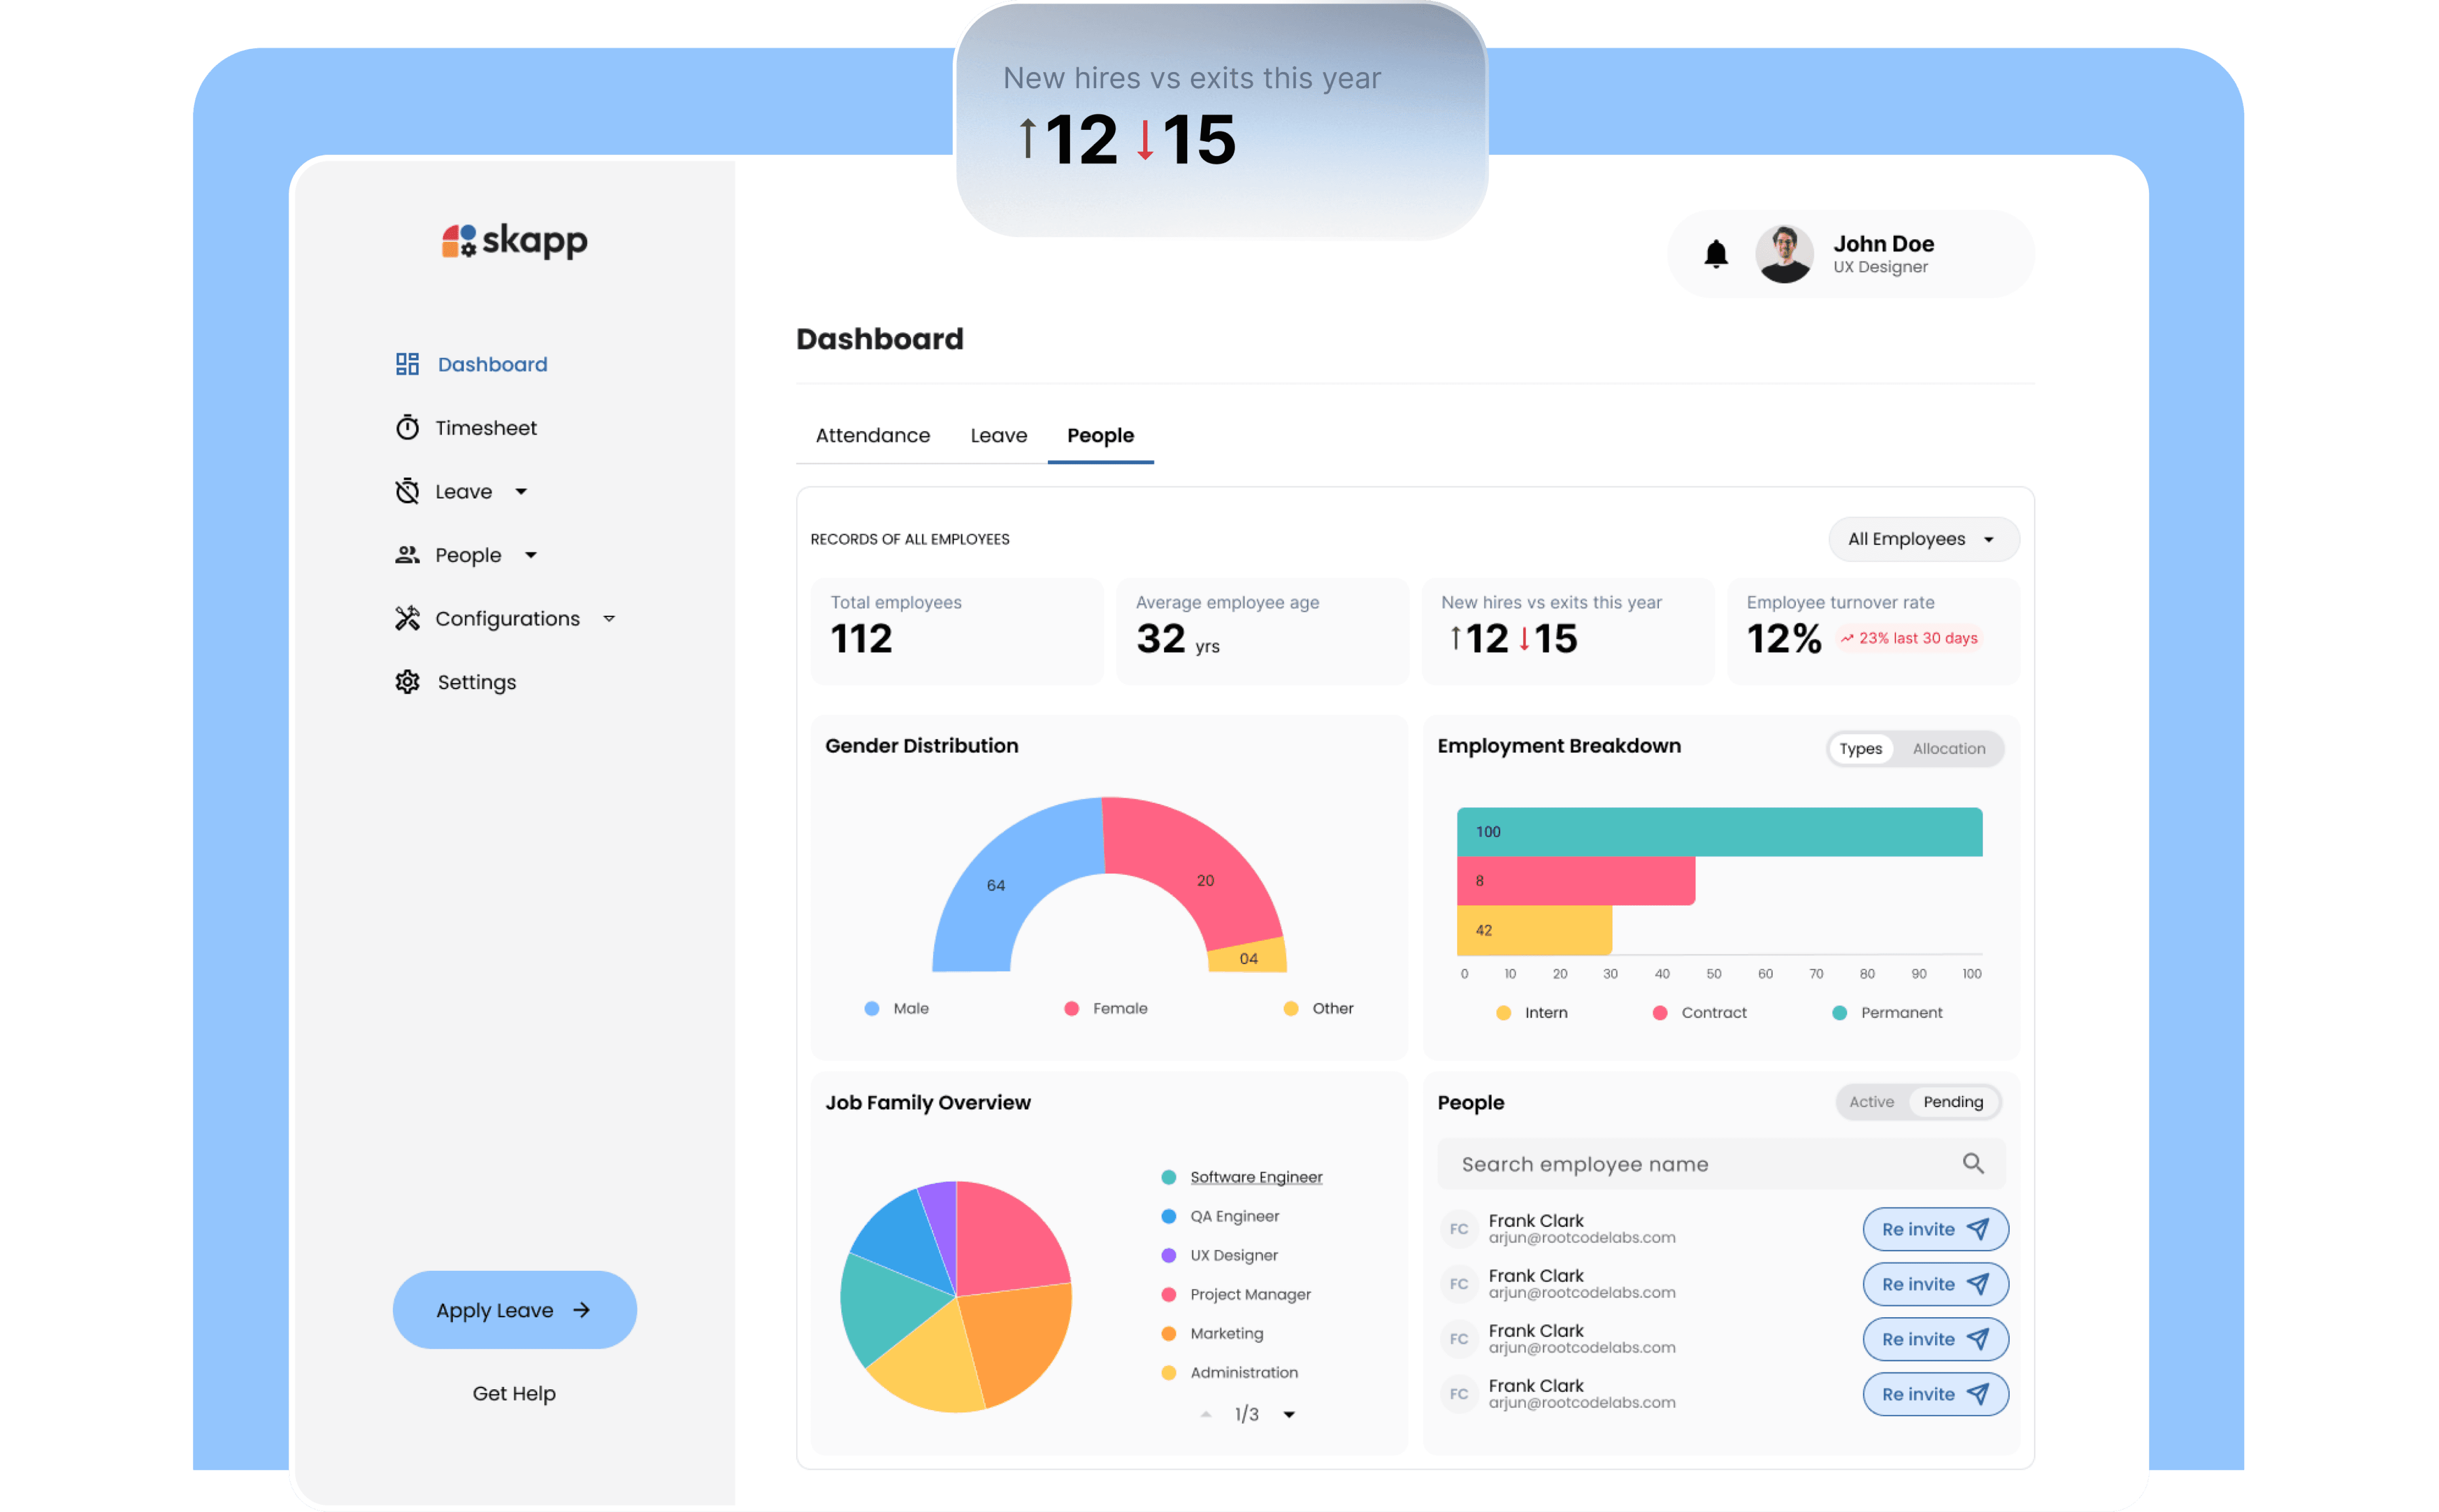Click John Doe's profile avatar
The image size is (2439, 1512).
click(x=1784, y=254)
